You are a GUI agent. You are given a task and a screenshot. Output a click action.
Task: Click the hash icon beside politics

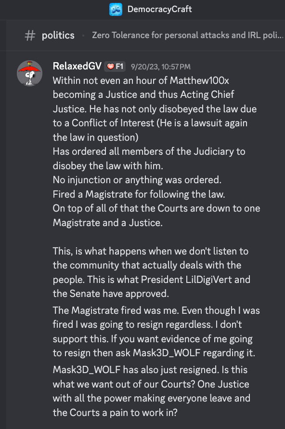tap(30, 36)
